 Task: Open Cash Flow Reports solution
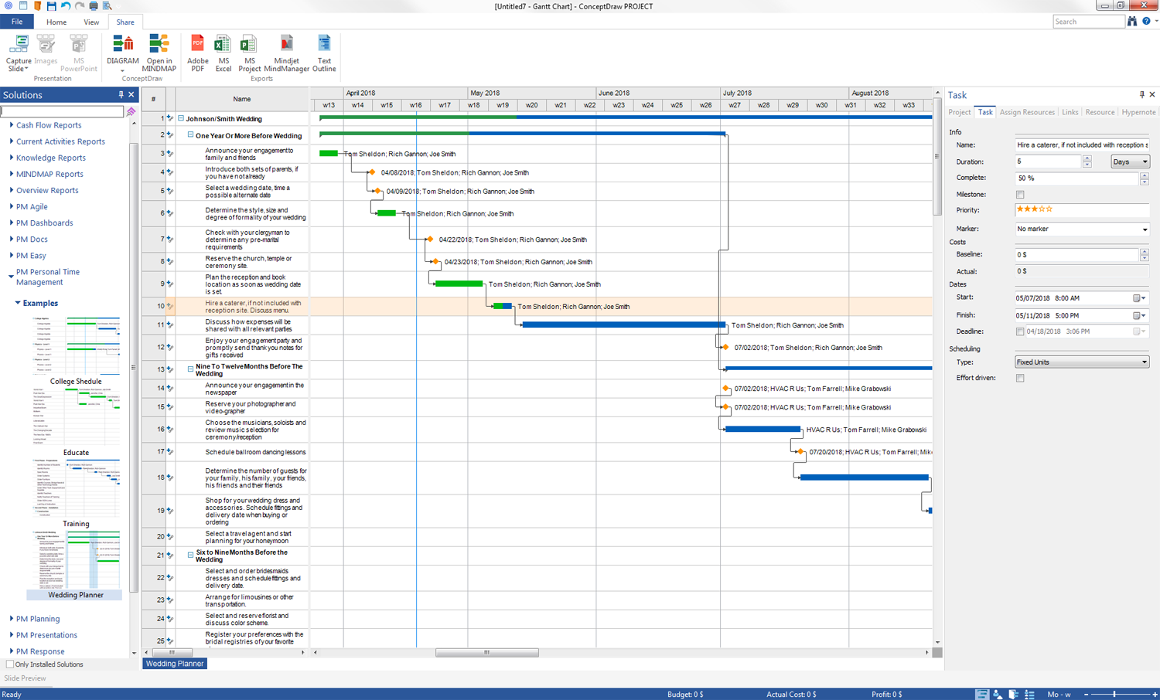pyautogui.click(x=49, y=125)
